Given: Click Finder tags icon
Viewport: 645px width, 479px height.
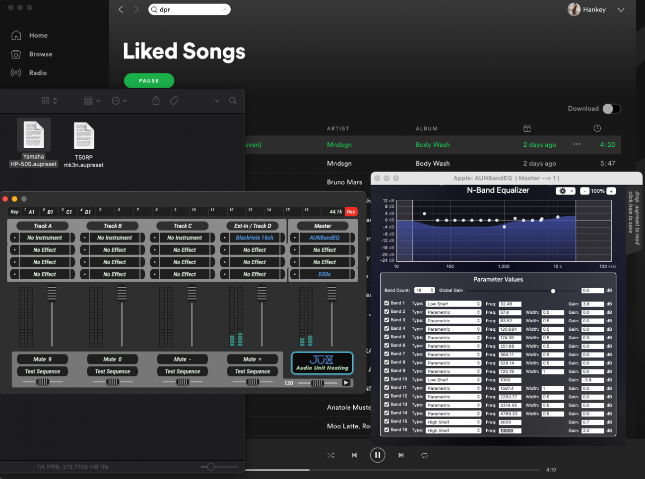Looking at the screenshot, I should tap(174, 101).
